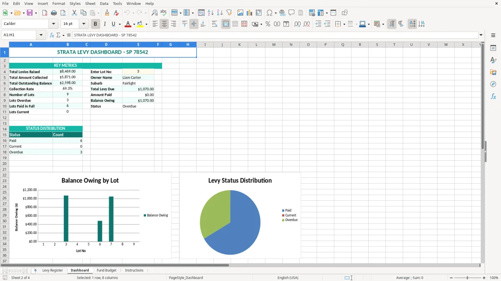Toggle Wrap Text
The height and width of the screenshot is (281, 501).
pyautogui.click(x=215, y=24)
